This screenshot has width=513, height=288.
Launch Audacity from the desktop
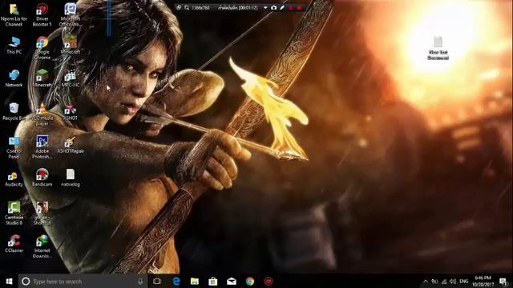[14, 178]
